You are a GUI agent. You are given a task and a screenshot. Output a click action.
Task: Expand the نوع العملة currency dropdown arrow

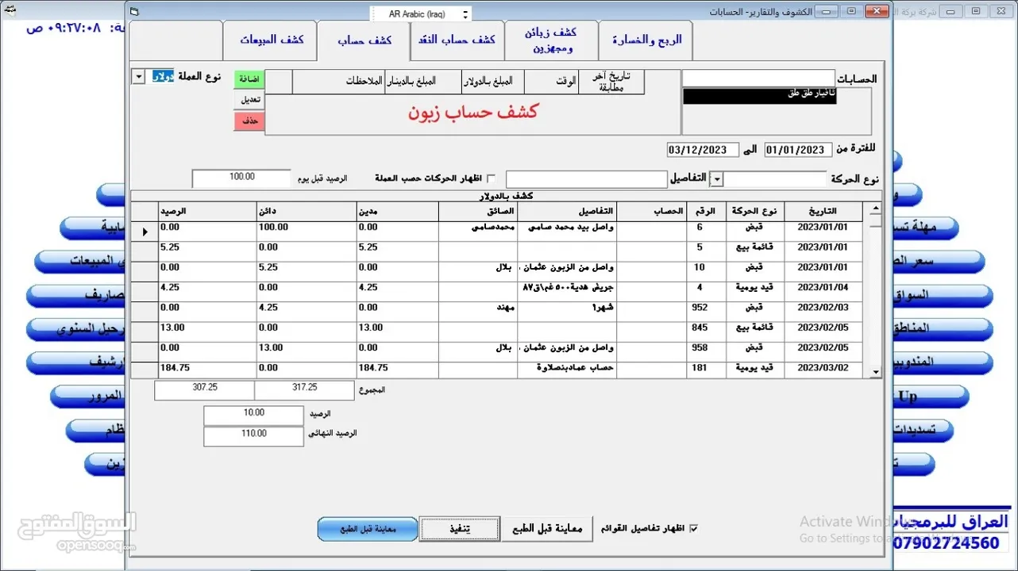138,76
